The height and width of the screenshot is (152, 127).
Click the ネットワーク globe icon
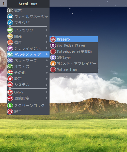coord(10,61)
